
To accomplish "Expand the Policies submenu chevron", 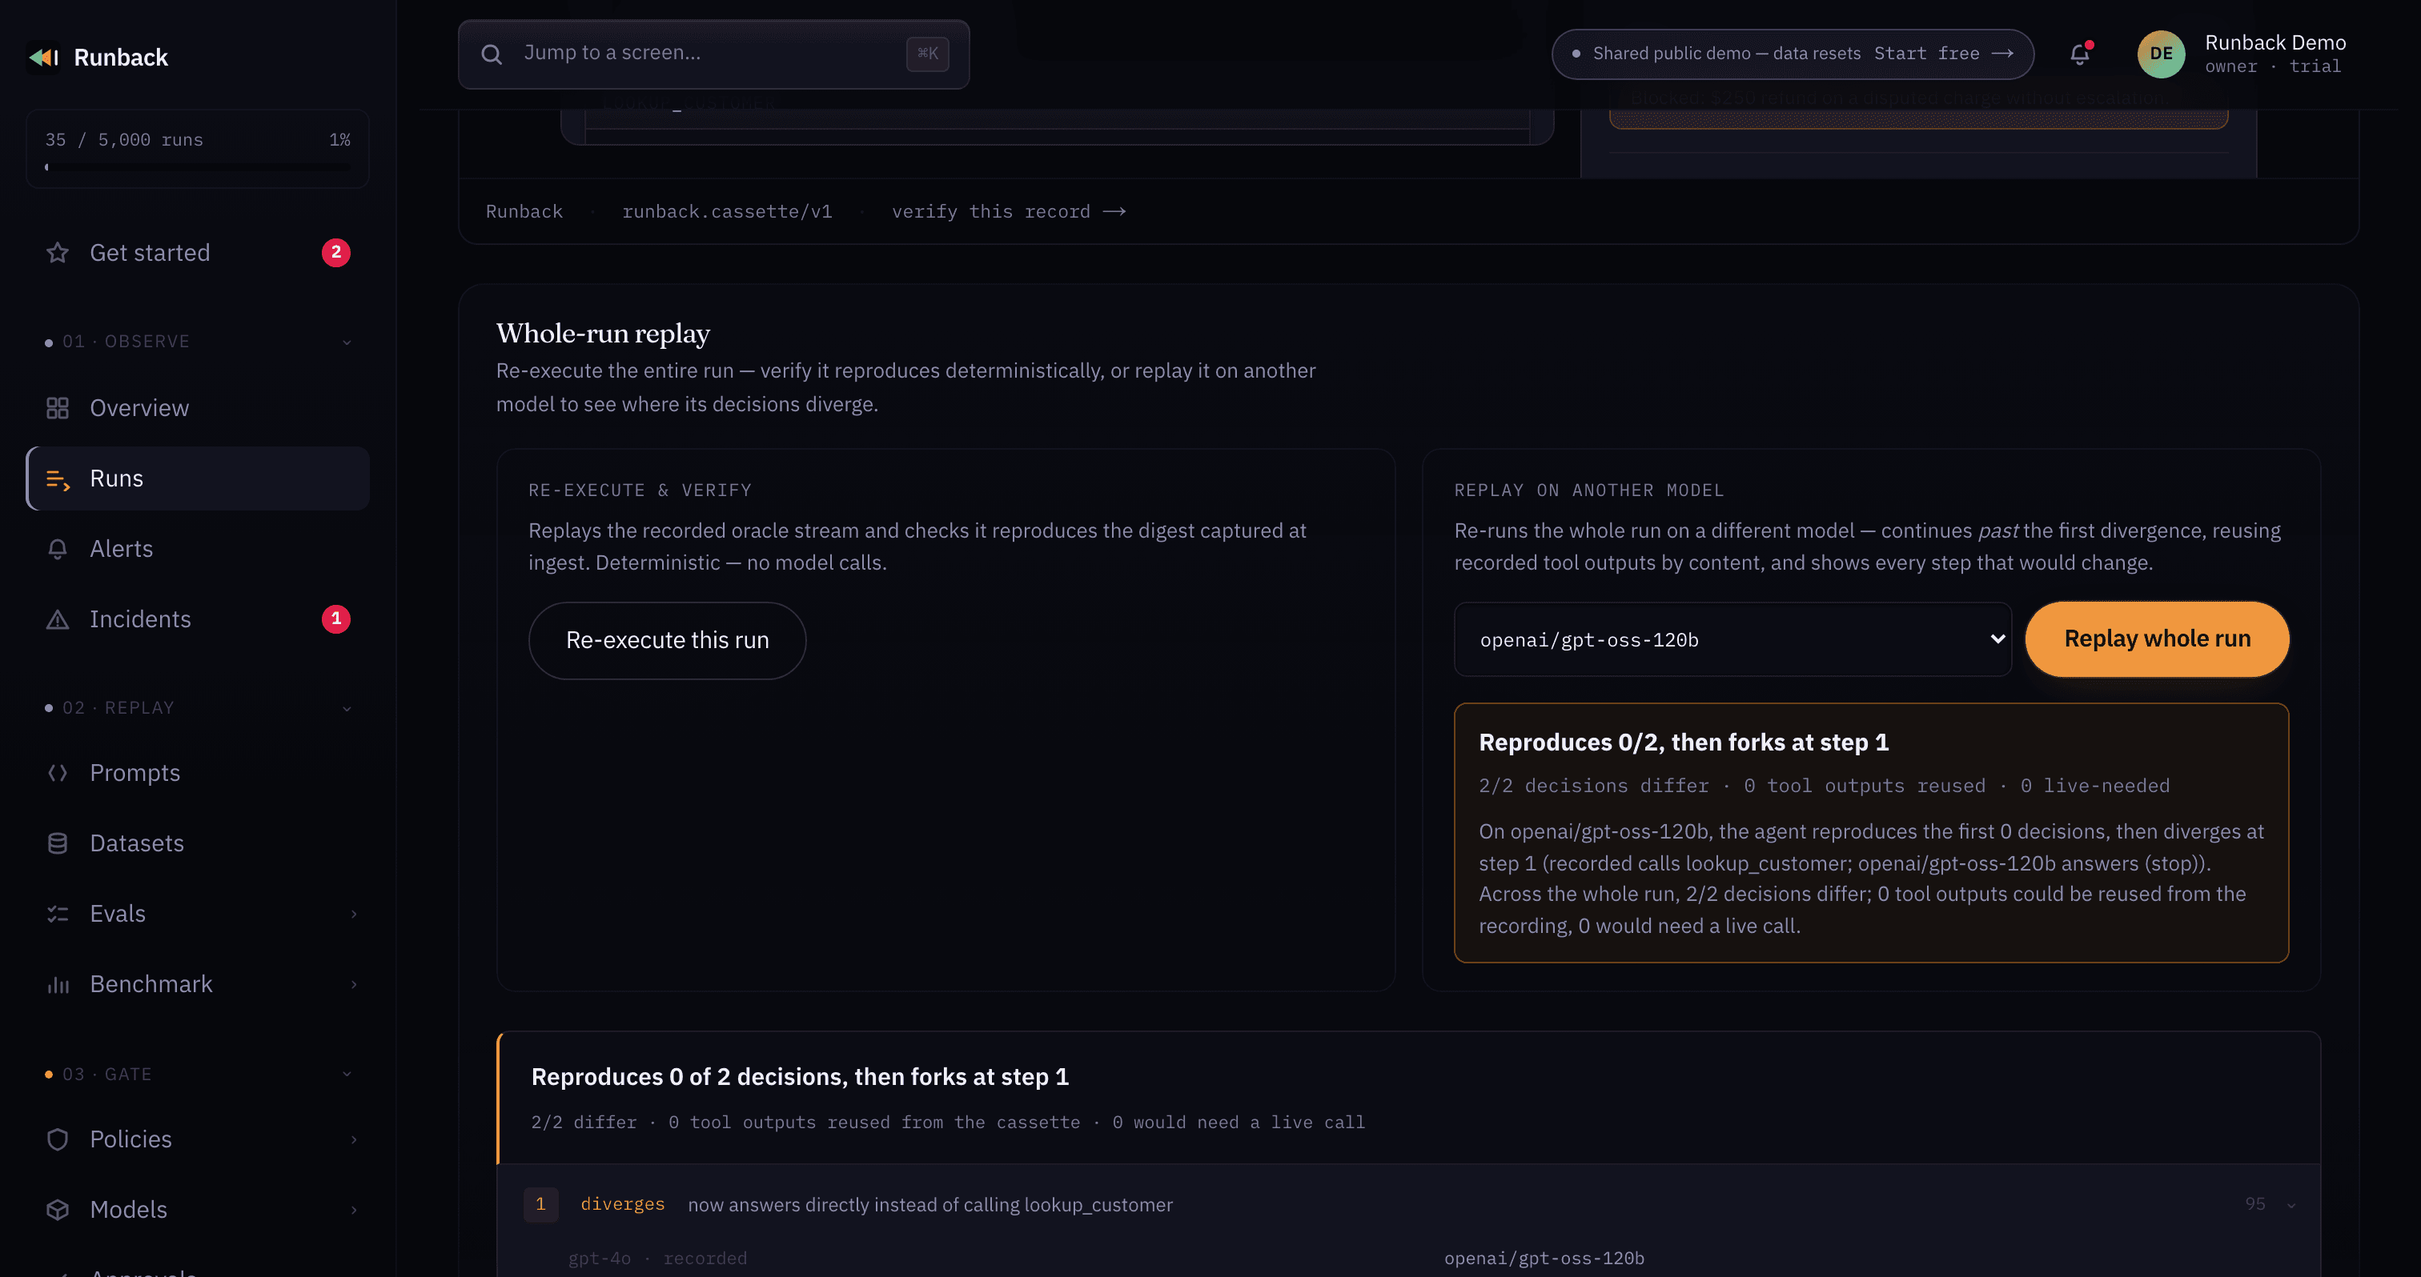I will (353, 1139).
